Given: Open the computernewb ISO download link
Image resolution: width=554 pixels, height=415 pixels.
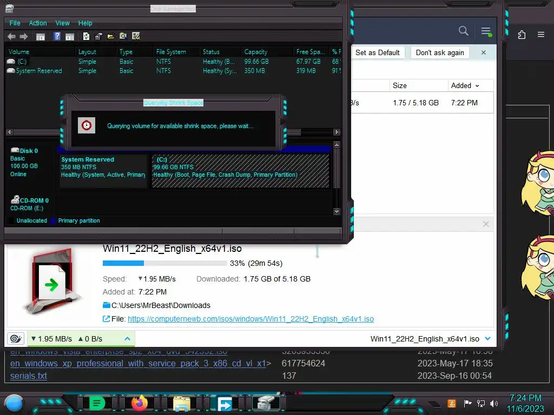Looking at the screenshot, I should [x=250, y=319].
